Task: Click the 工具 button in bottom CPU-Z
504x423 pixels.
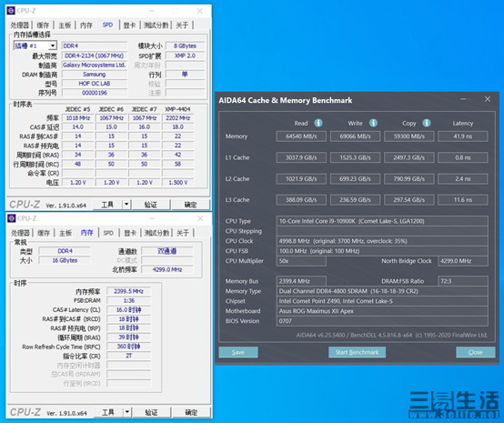Action: (x=108, y=412)
